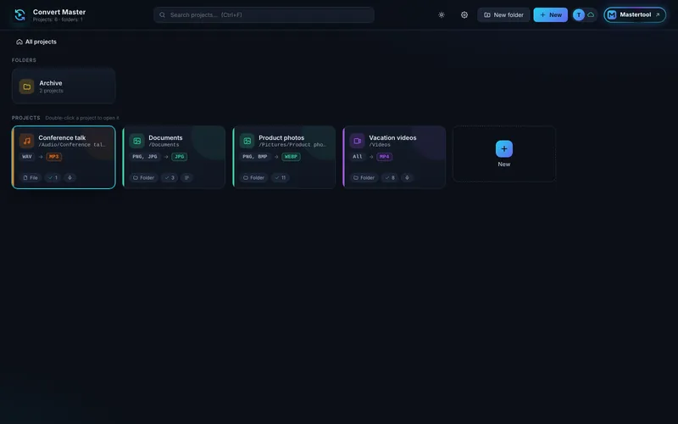Open the T user avatar
This screenshot has width=678, height=424.
[x=579, y=14]
